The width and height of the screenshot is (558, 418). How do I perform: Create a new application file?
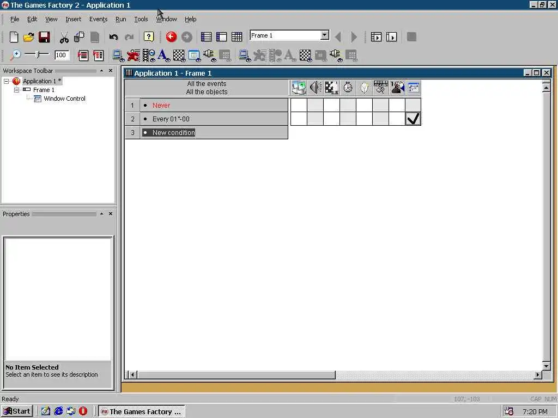[14, 37]
